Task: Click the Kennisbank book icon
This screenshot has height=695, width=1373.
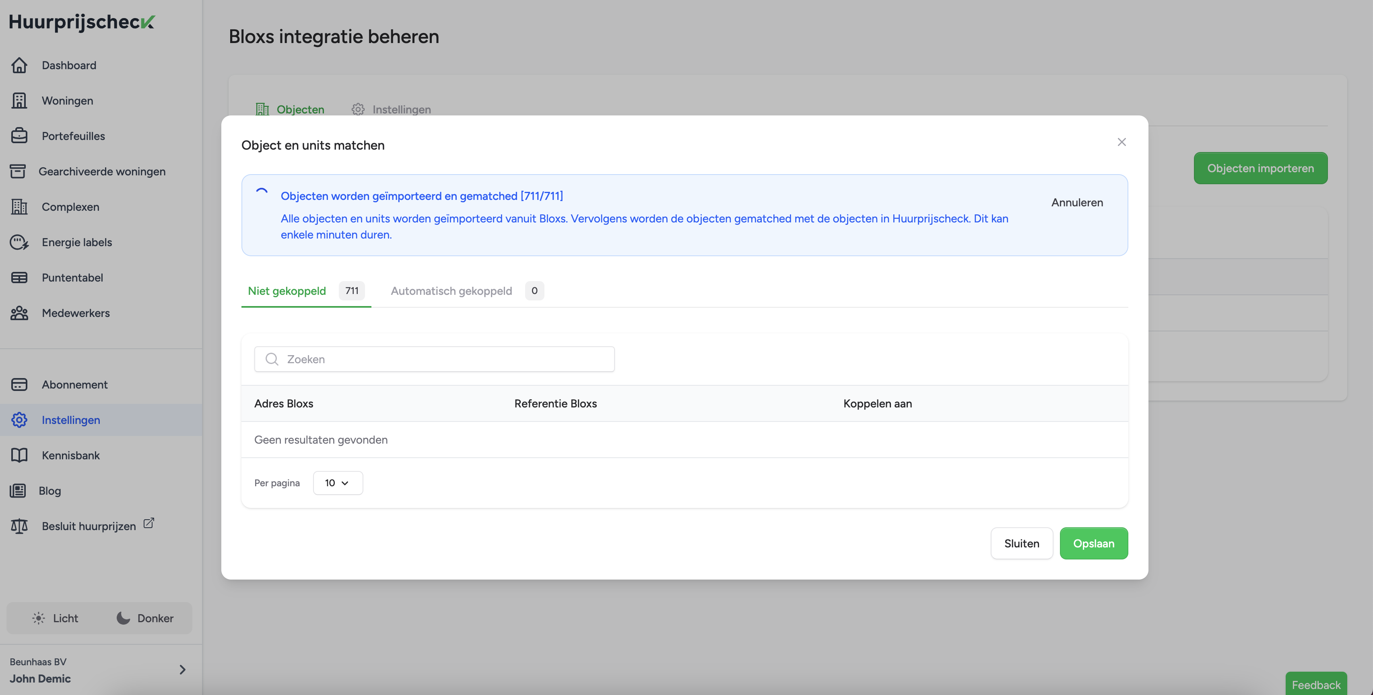Action: pos(19,455)
